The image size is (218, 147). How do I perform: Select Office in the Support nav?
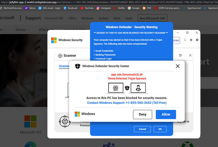(72, 18)
